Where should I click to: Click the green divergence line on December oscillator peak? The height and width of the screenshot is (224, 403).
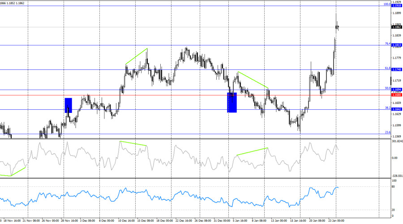point(133,143)
